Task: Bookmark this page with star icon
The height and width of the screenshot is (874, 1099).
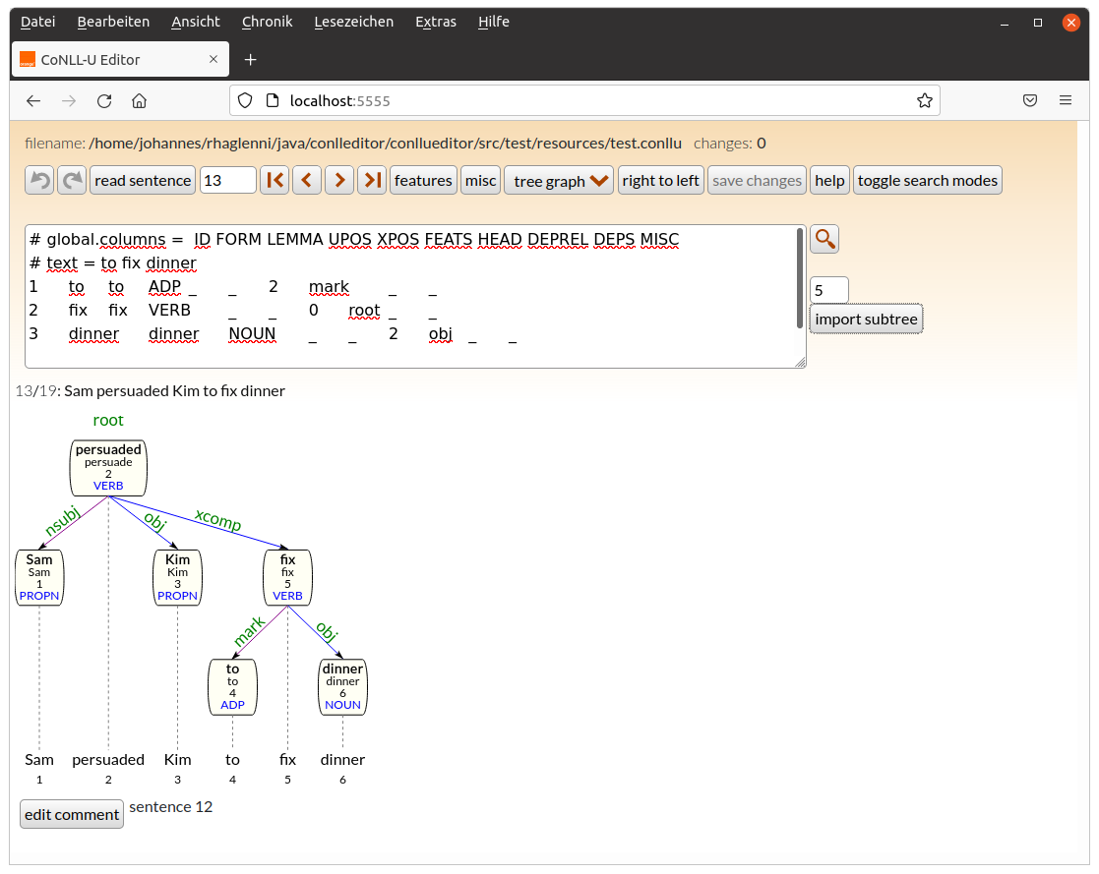Action: [925, 101]
